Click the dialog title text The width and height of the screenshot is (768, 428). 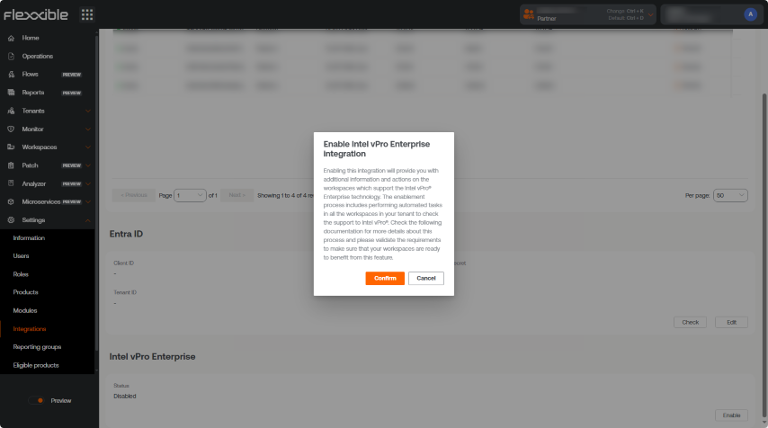click(376, 149)
